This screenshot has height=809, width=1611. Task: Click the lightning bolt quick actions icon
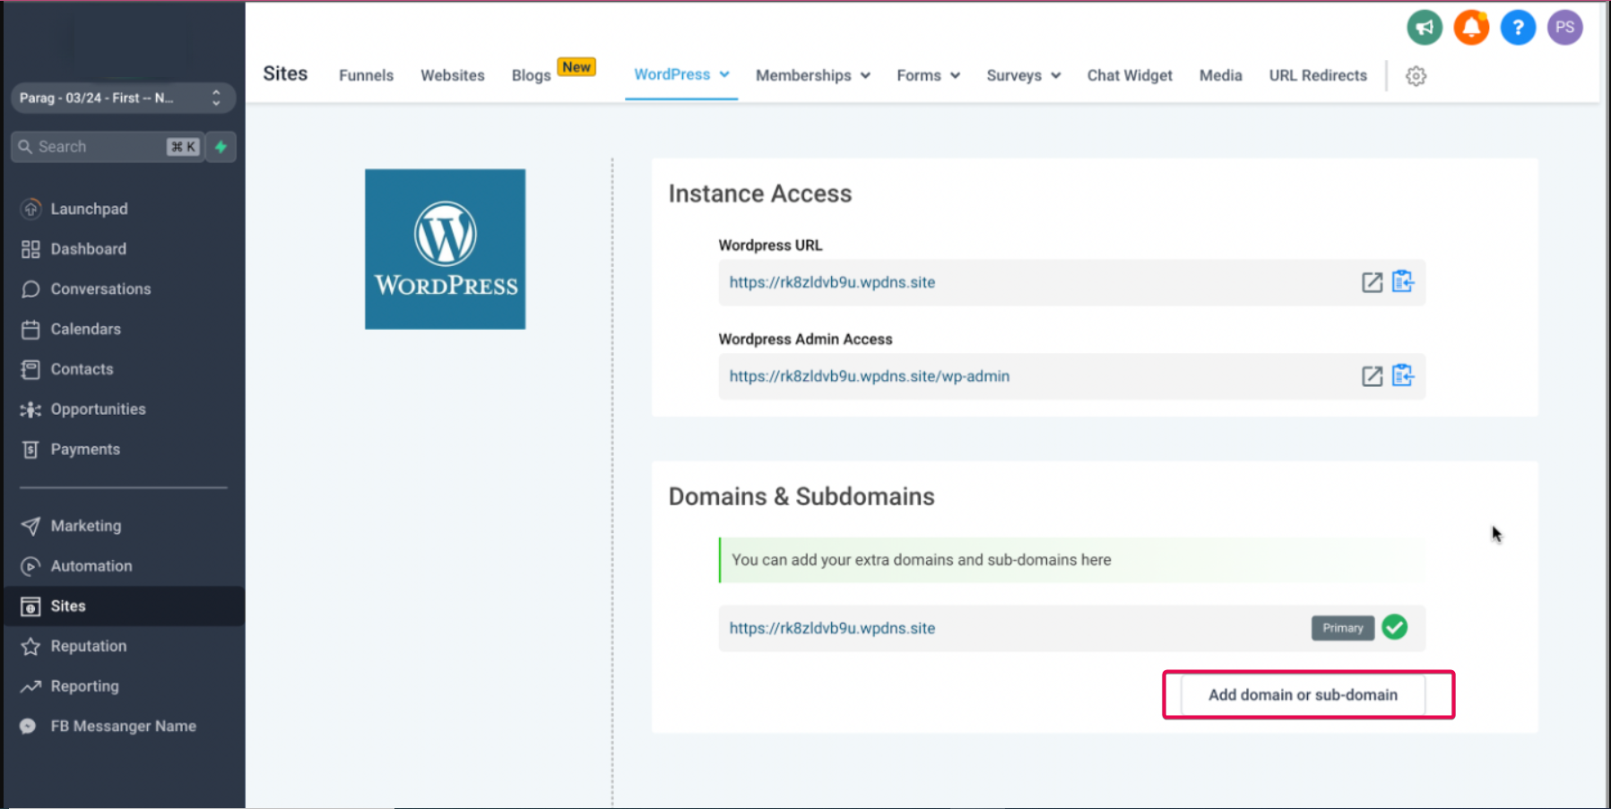tap(221, 147)
